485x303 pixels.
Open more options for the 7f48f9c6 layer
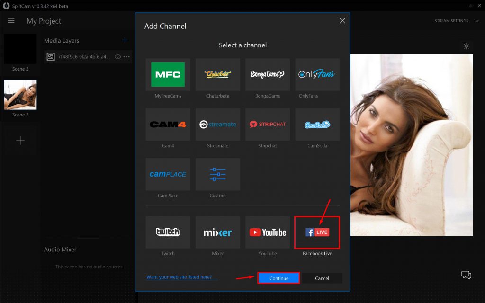(126, 57)
